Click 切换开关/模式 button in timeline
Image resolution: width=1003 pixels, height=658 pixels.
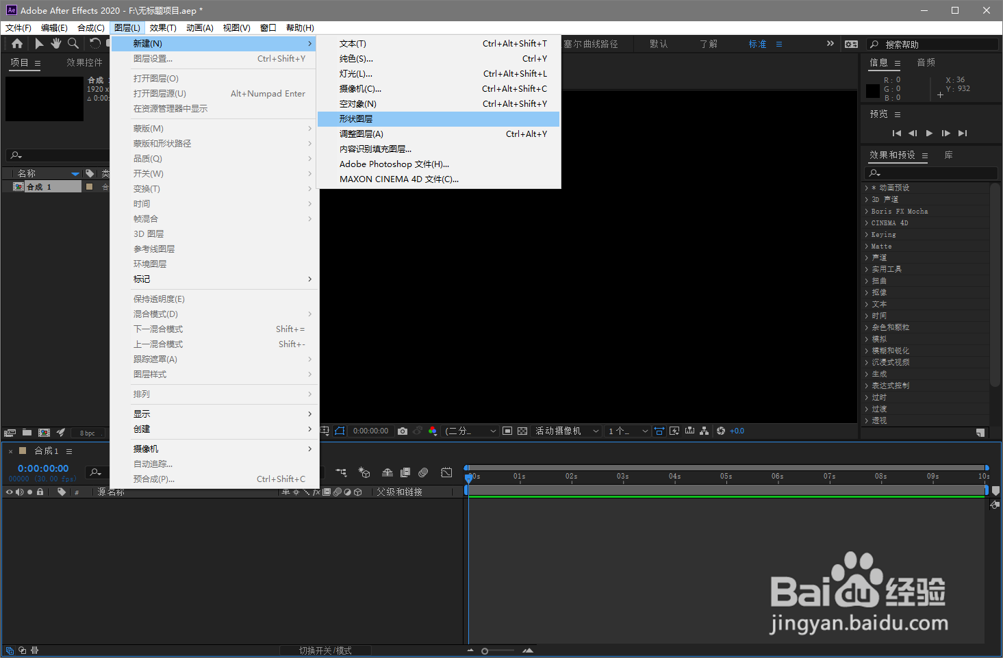click(x=325, y=650)
